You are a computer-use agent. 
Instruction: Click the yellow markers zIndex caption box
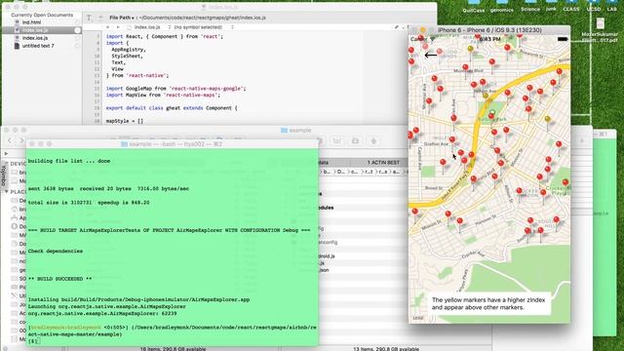pyautogui.click(x=488, y=303)
